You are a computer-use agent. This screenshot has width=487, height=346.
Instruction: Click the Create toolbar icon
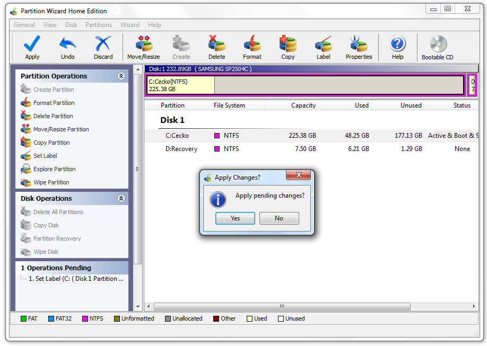coord(181,43)
